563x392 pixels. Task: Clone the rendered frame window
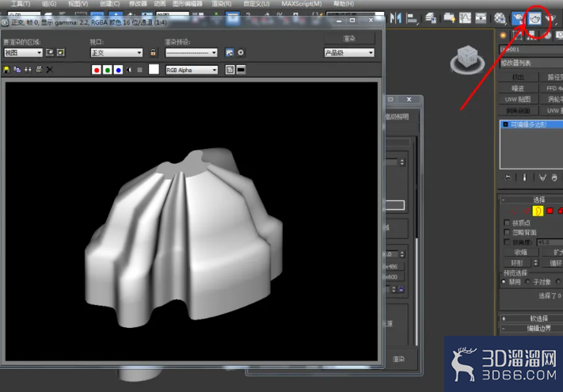[28, 70]
